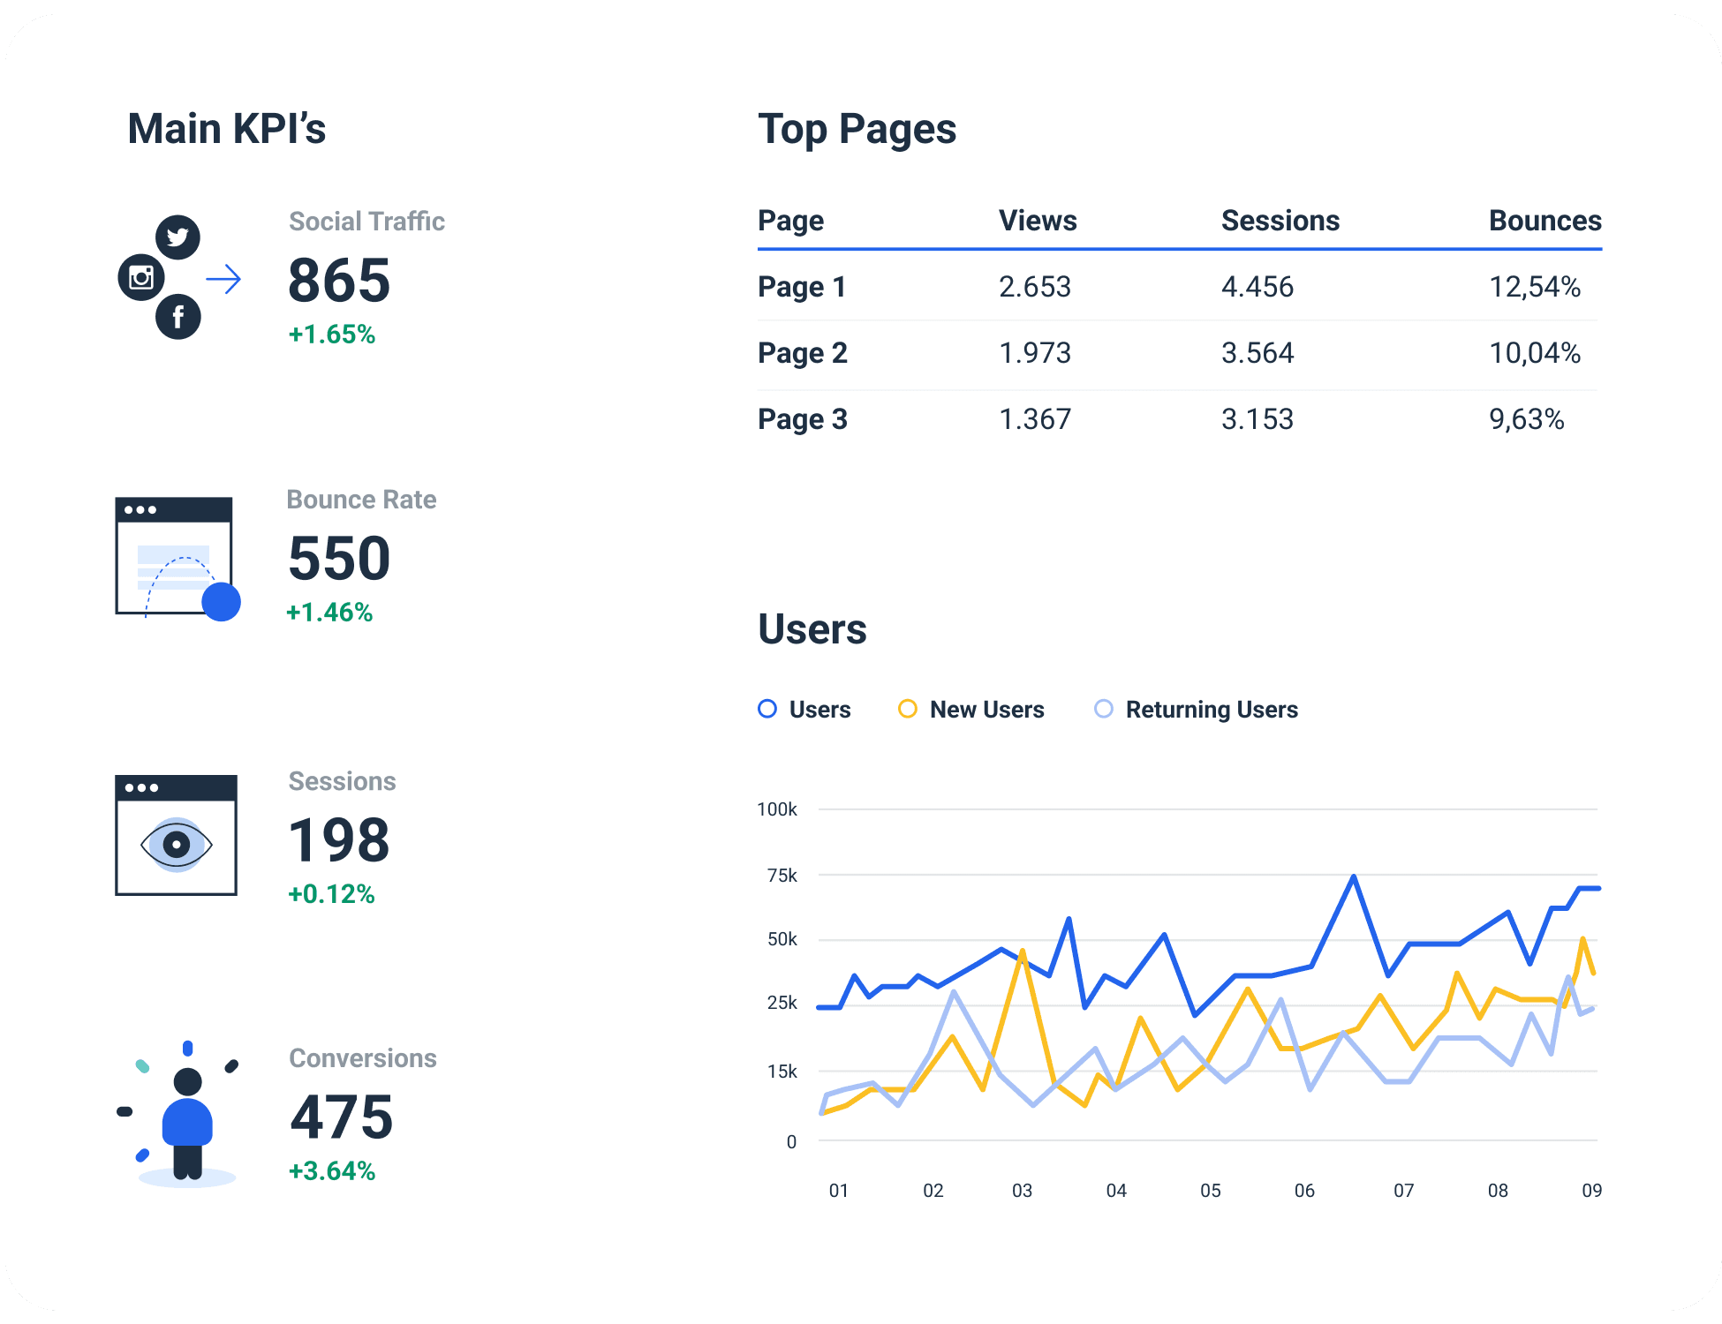Click the Page 3 row in Top Pages
This screenshot has width=1722, height=1324.
pos(802,419)
